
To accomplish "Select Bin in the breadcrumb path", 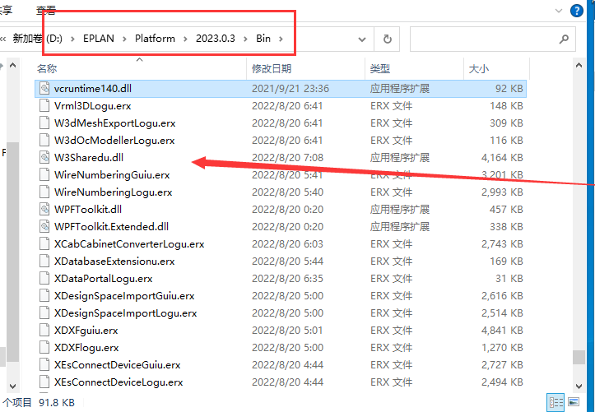I will pos(263,39).
